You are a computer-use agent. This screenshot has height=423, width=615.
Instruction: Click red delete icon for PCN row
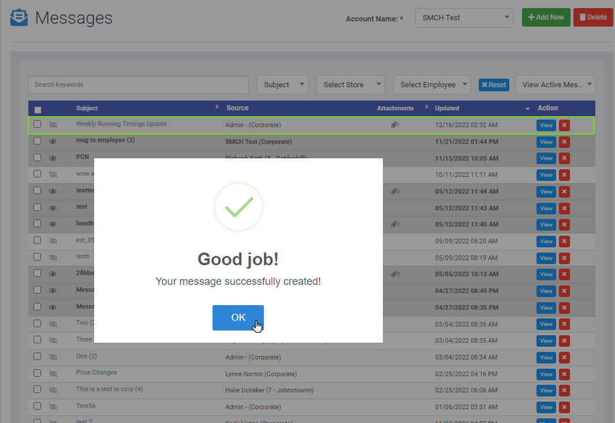(564, 158)
